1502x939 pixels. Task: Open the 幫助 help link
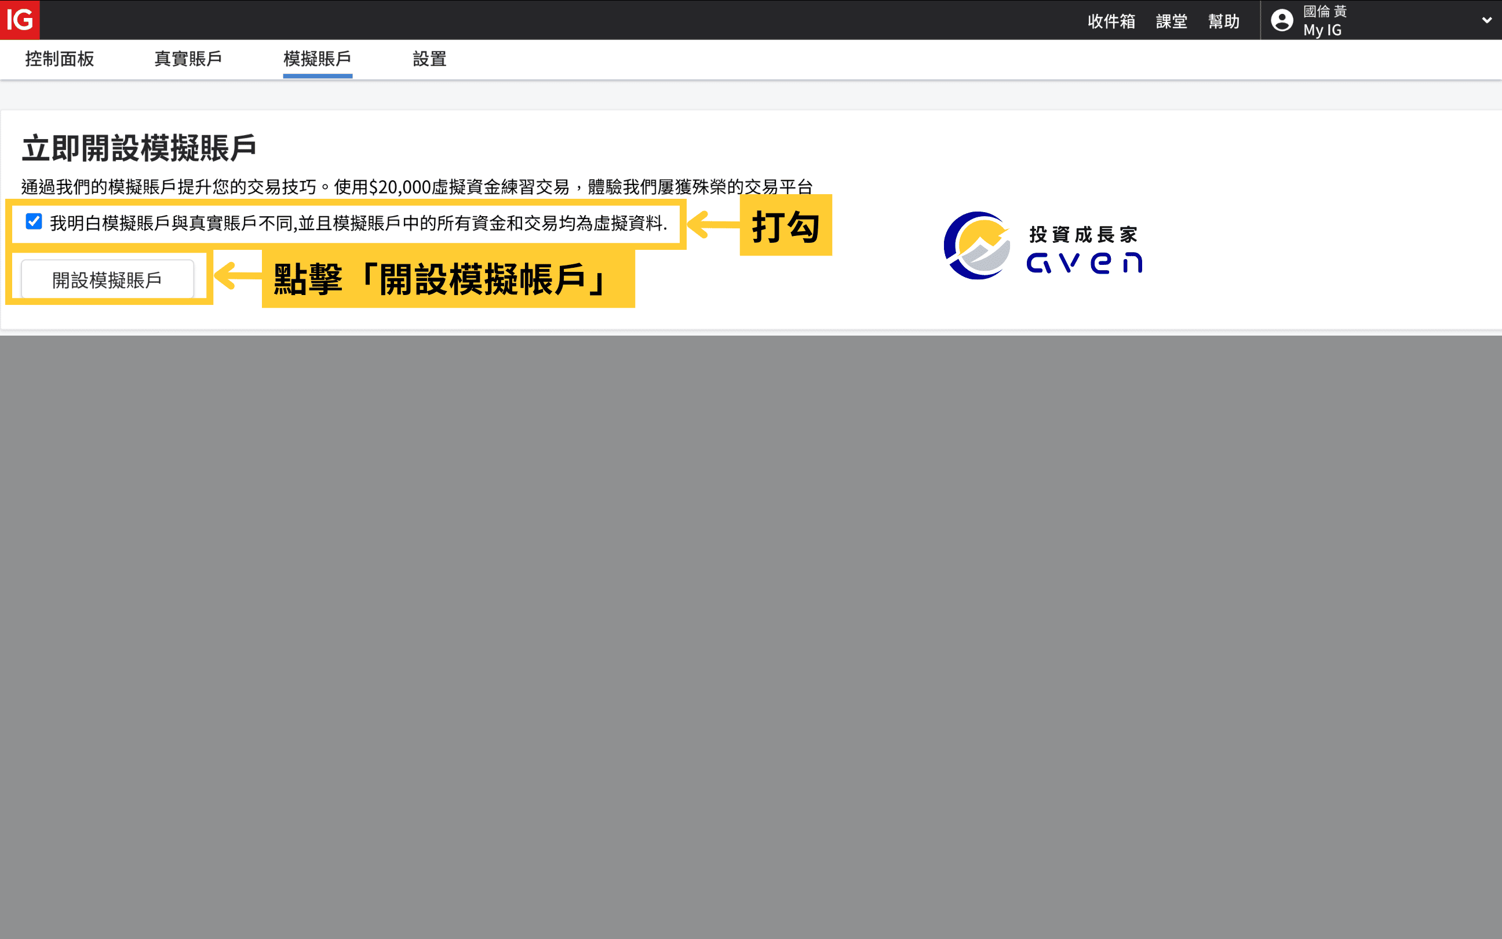tap(1223, 21)
